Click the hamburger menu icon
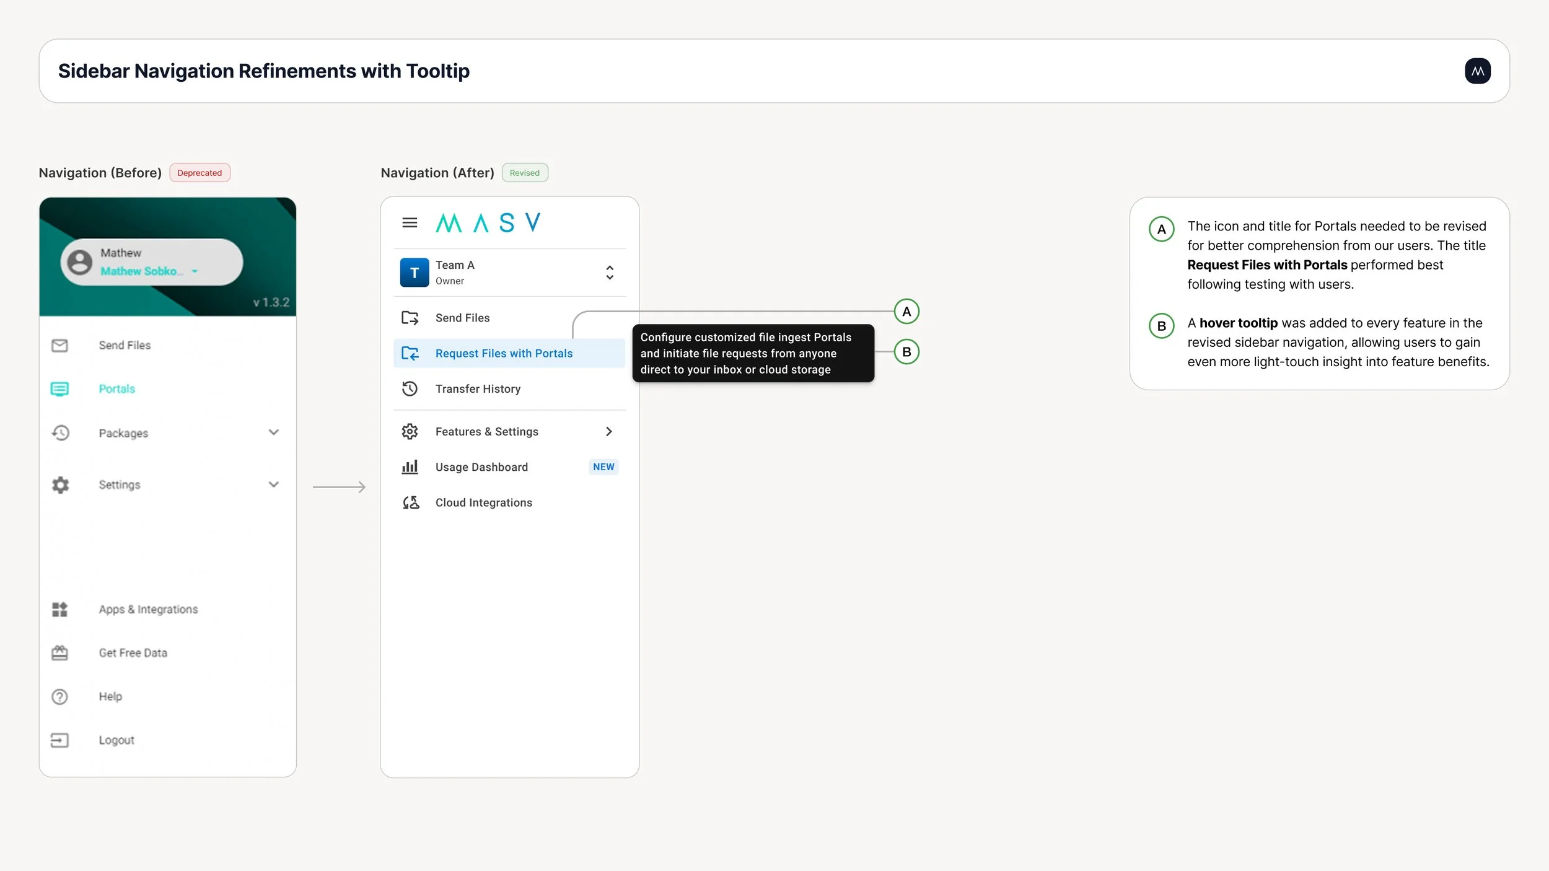 410,222
